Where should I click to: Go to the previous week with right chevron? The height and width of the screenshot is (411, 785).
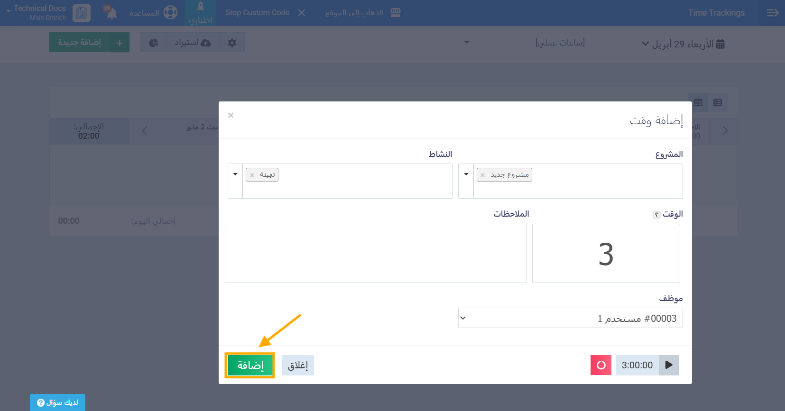pos(725,130)
